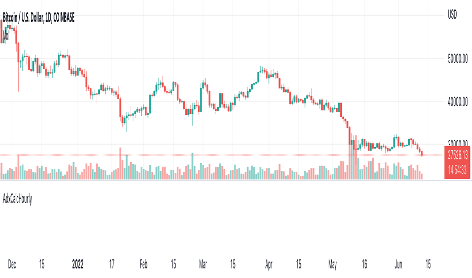The height and width of the screenshot is (278, 472).
Task: Click the latest red candlestick at chart end
Action: 422,154
